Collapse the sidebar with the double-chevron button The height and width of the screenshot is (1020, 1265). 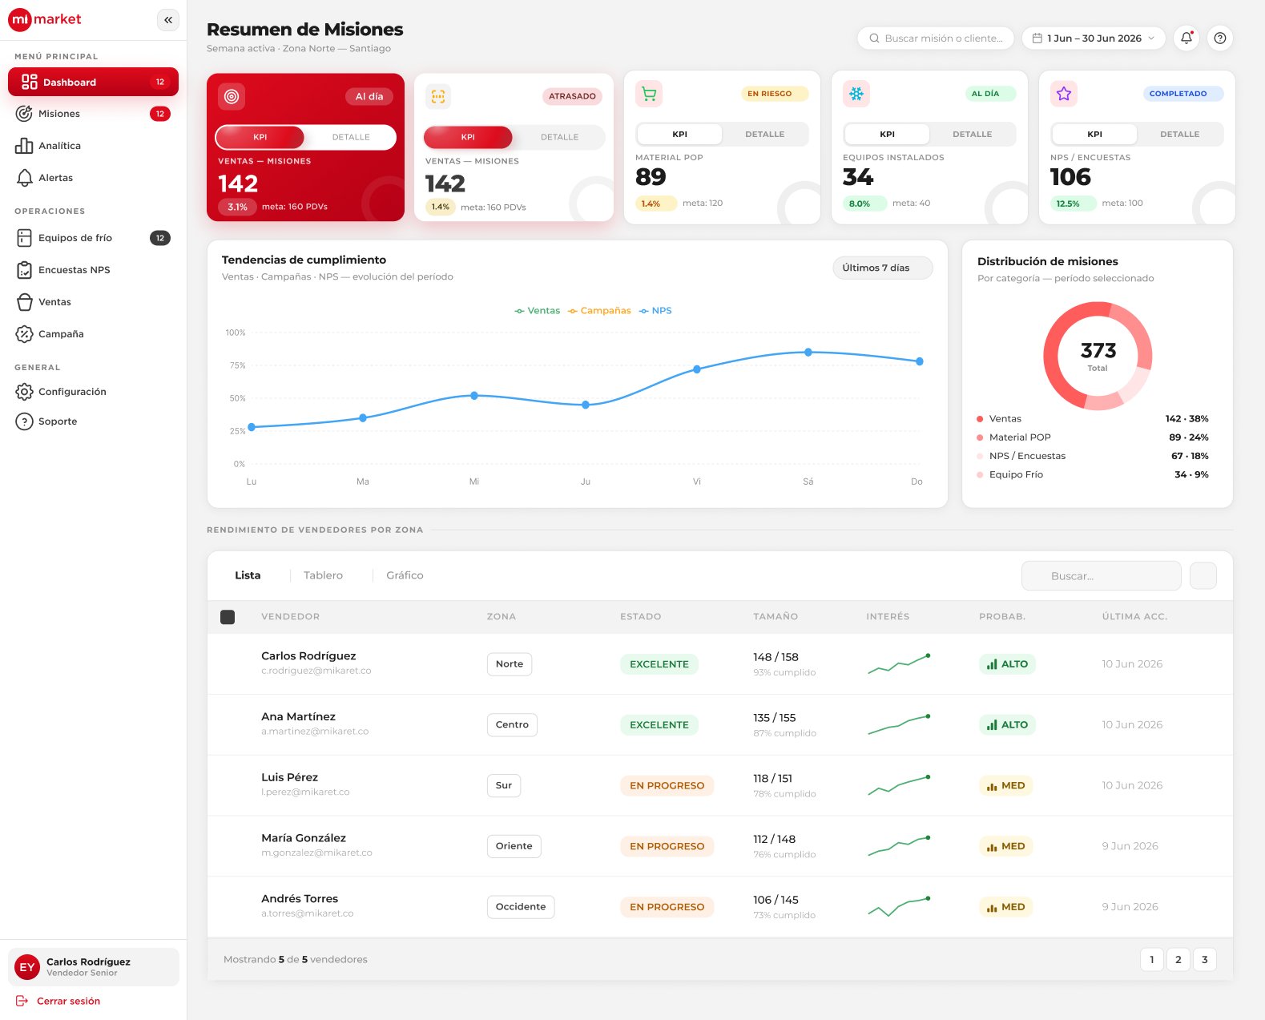pos(168,20)
